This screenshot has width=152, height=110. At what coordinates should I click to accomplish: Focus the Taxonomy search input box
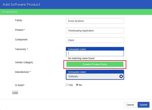[95, 53]
